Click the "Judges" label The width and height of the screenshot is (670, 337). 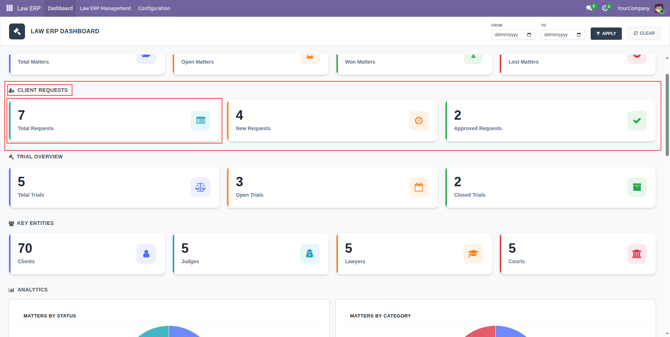click(190, 261)
